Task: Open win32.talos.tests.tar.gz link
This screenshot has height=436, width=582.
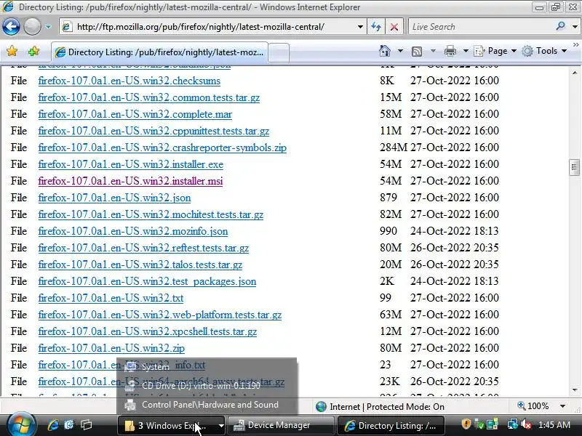Action: click(x=140, y=265)
